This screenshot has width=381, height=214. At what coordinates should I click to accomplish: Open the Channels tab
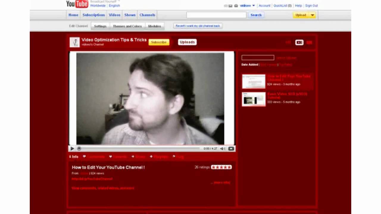pyautogui.click(x=147, y=15)
